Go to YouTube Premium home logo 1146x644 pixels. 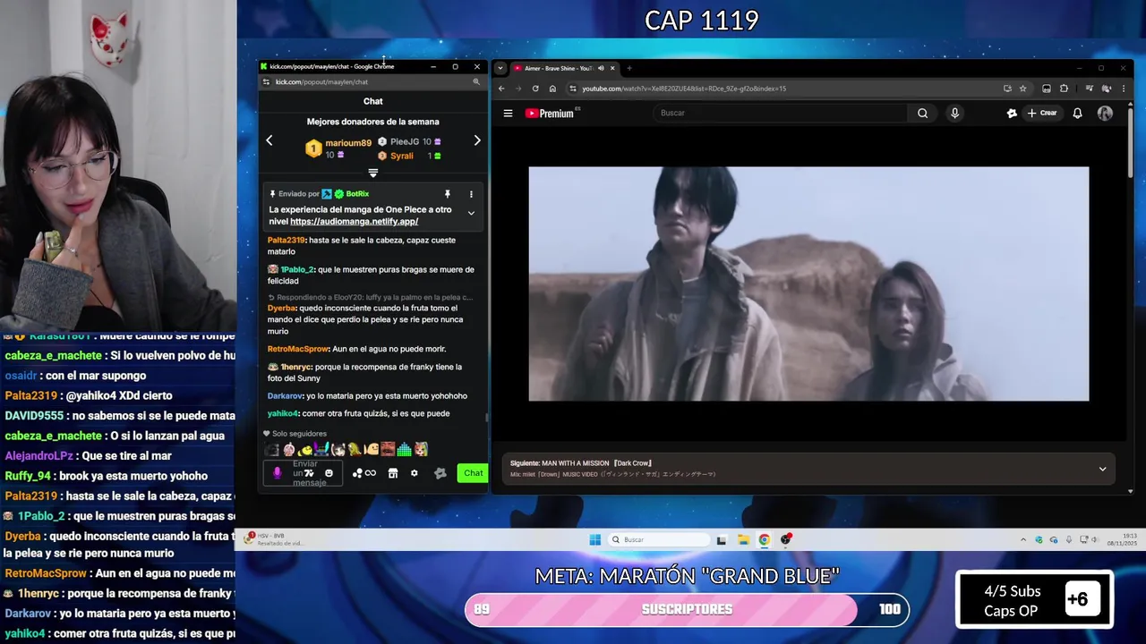pyautogui.click(x=549, y=114)
